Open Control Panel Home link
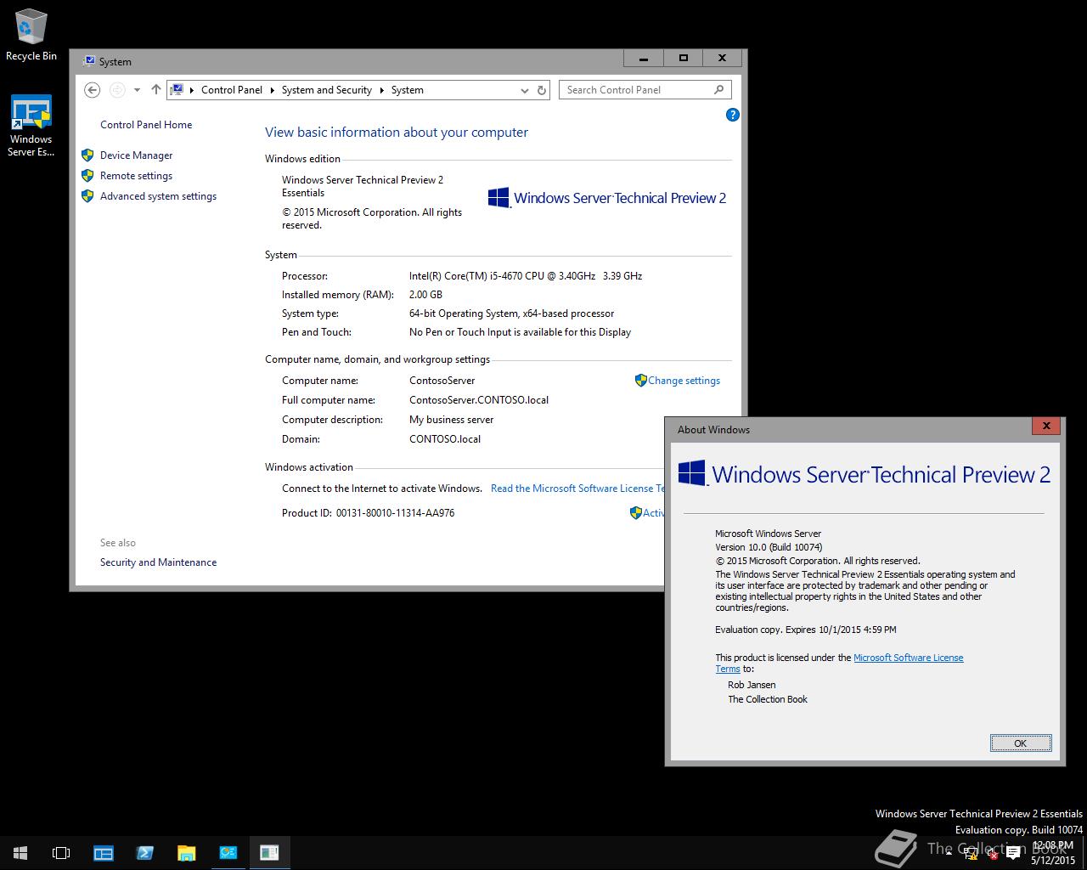The height and width of the screenshot is (870, 1087). 146,125
